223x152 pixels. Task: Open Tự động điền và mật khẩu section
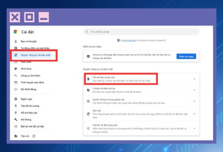(35, 48)
